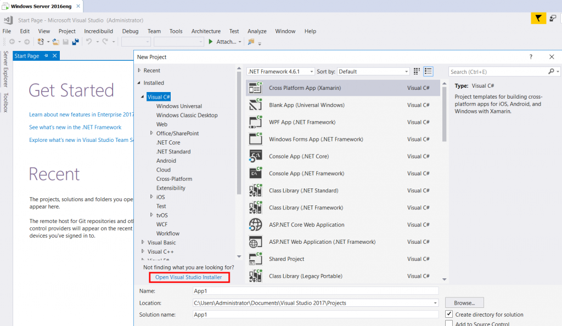Open Explore what's new in Team Services link

click(x=81, y=140)
